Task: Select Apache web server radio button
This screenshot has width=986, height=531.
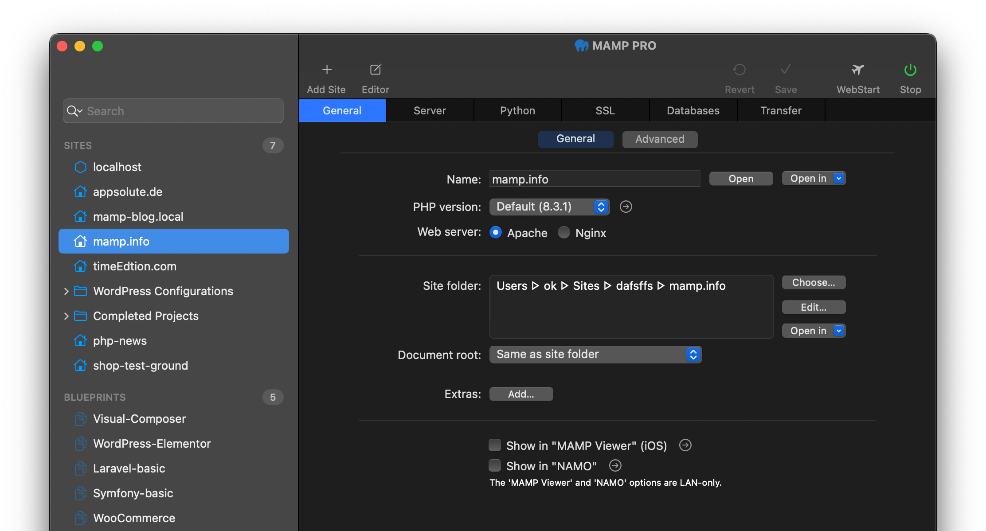Action: 496,232
